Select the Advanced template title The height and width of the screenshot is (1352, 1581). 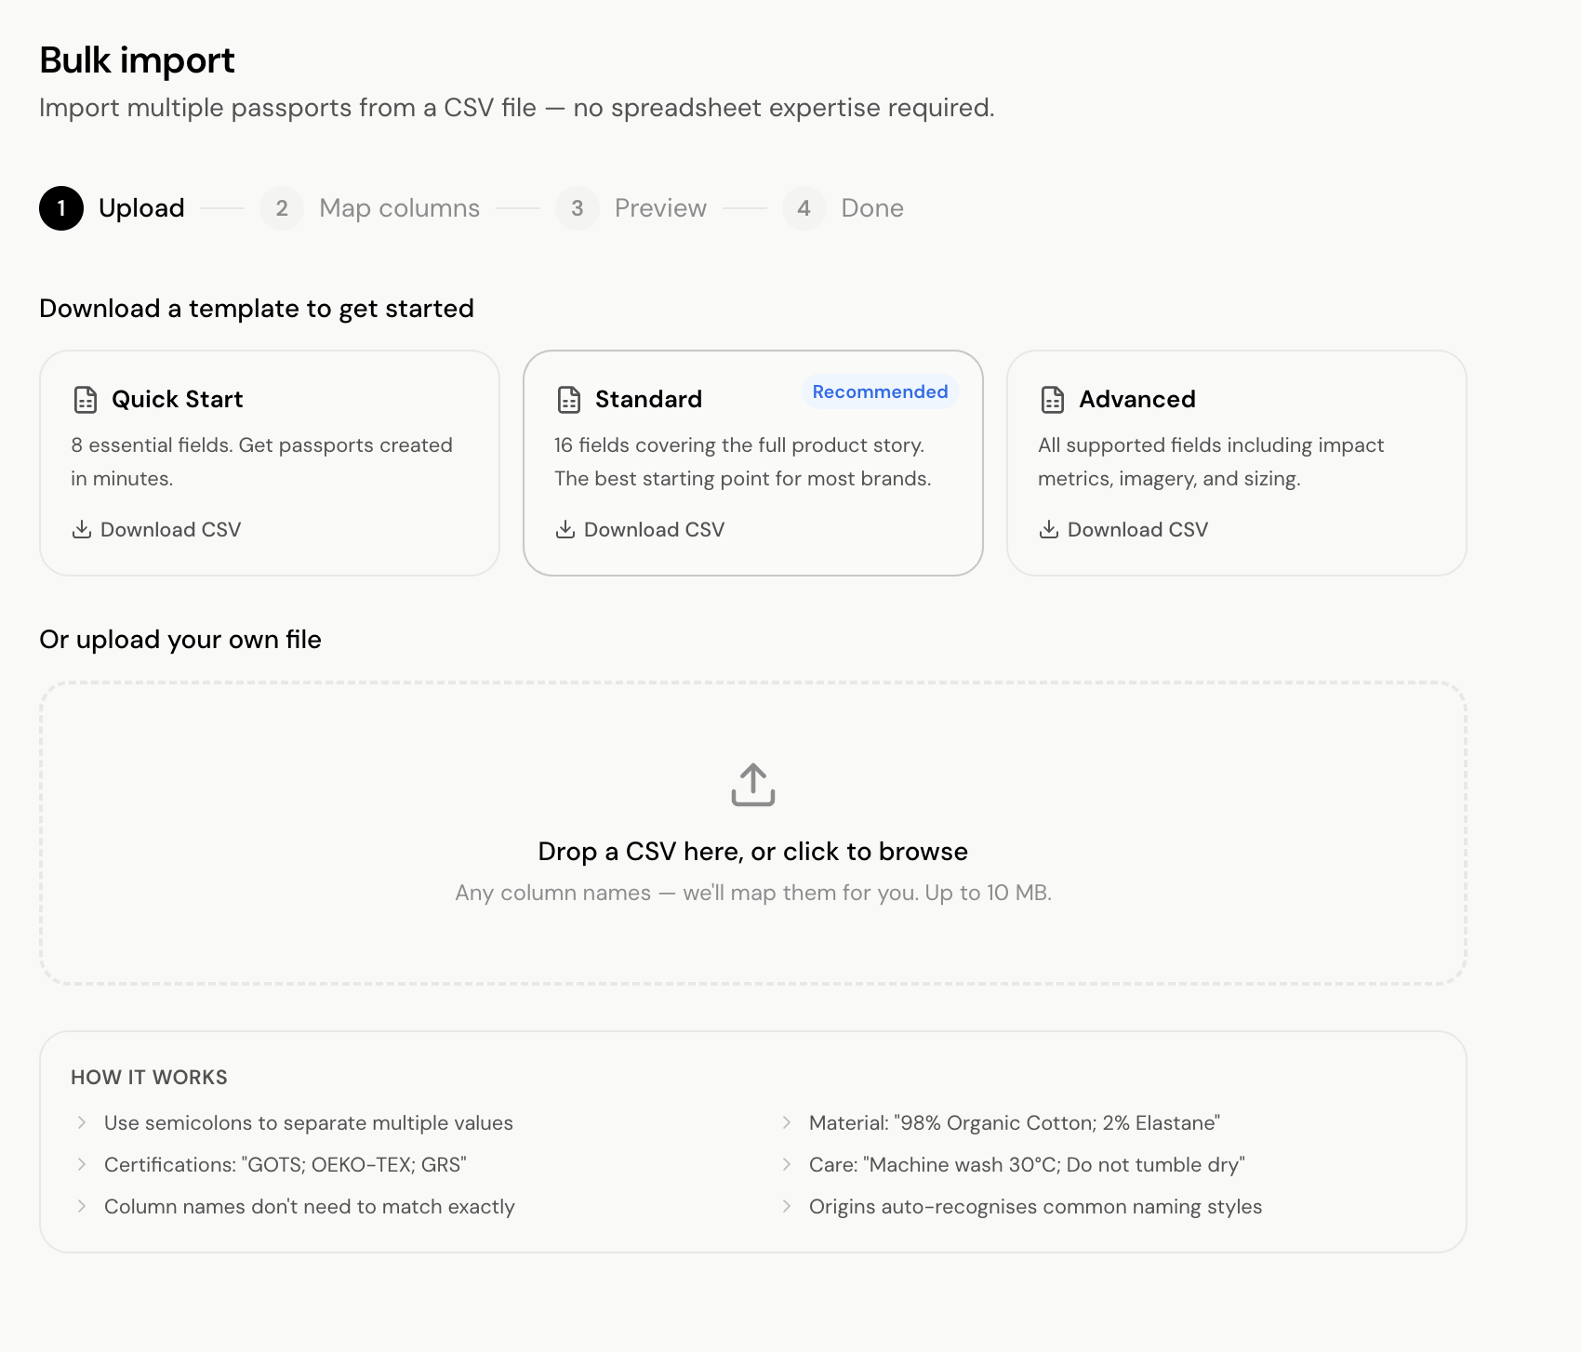point(1136,399)
